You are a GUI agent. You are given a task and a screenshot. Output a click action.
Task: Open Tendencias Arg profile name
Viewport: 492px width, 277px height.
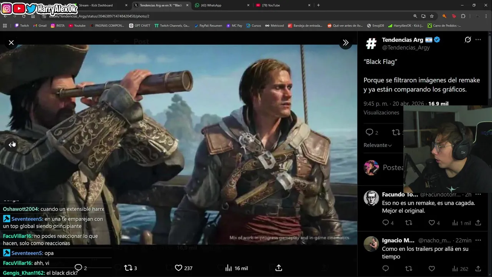pyautogui.click(x=402, y=40)
